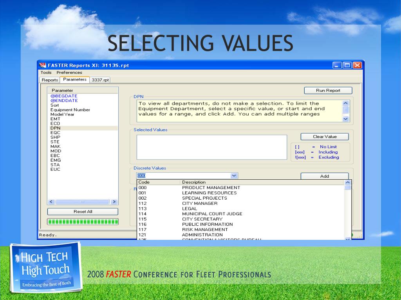Choose code 121 ADMINISTRATION
This screenshot has height=300, width=401.
tap(241, 235)
